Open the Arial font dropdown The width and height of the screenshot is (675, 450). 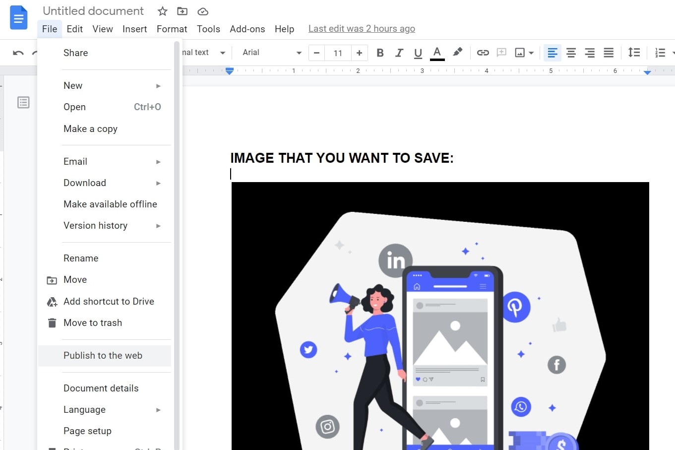pyautogui.click(x=272, y=53)
